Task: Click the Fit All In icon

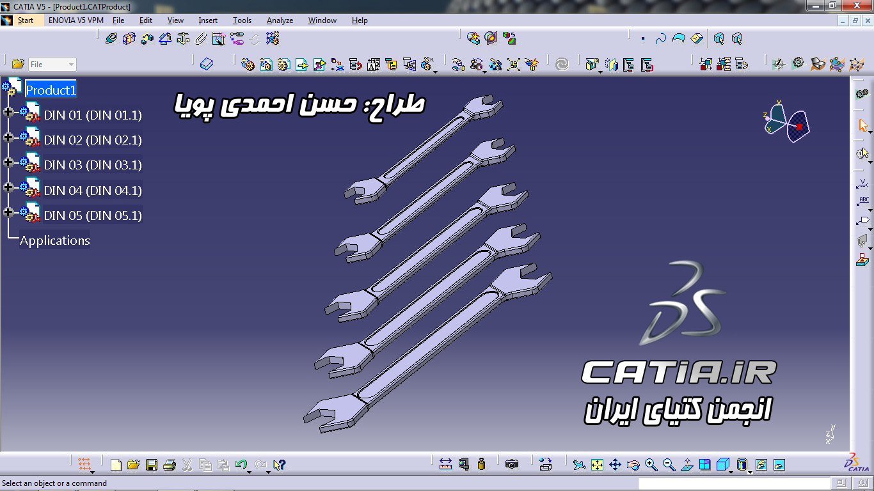Action: [x=597, y=465]
